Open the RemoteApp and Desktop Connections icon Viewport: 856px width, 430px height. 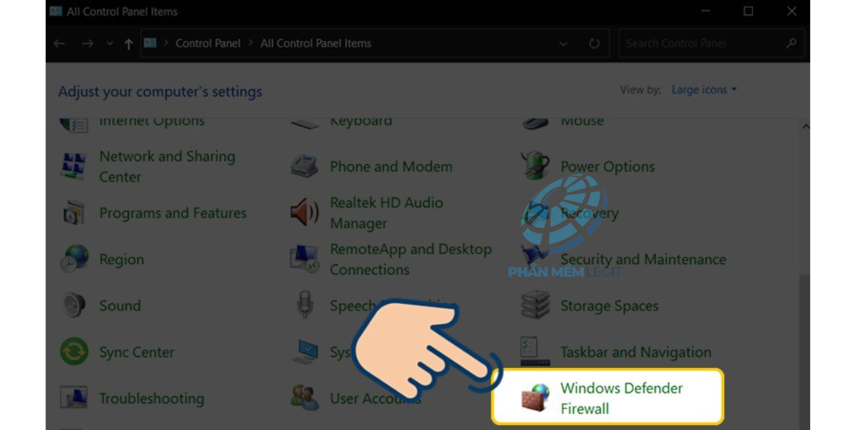click(x=304, y=259)
